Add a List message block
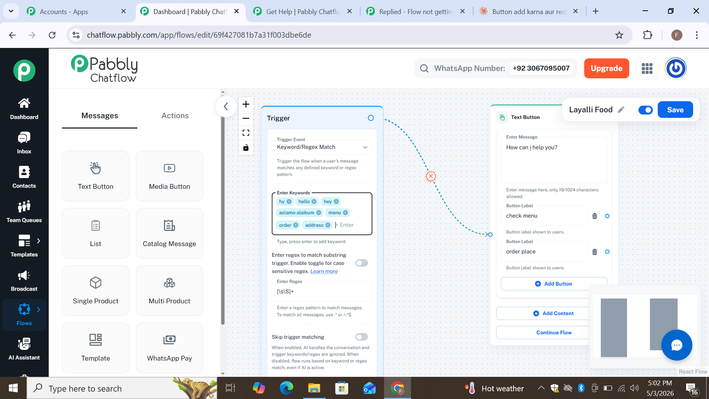Image resolution: width=709 pixels, height=399 pixels. pos(96,233)
